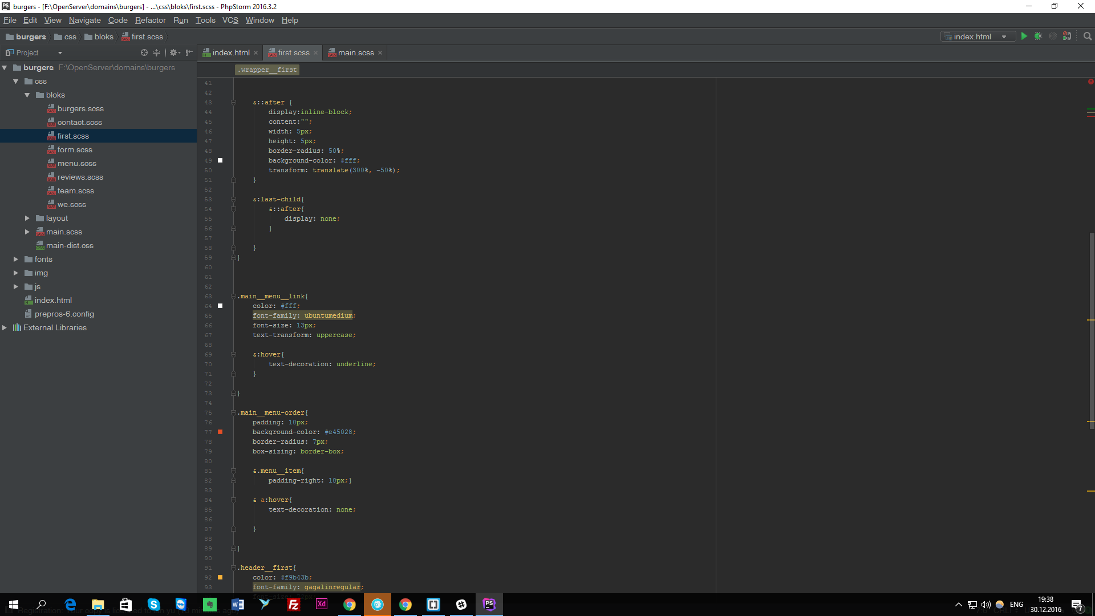1095x616 pixels.
Task: Click the red error indicator atop the scrollbar
Action: [1090, 82]
